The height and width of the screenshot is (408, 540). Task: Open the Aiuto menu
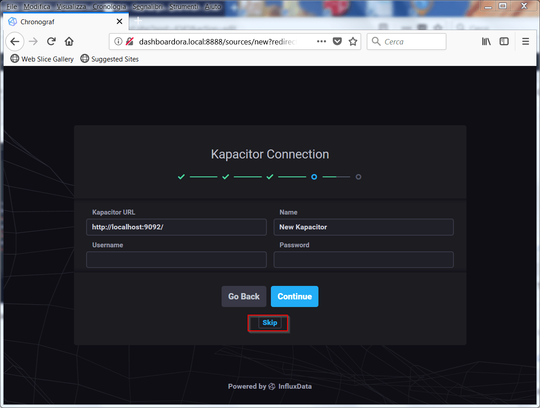click(213, 7)
